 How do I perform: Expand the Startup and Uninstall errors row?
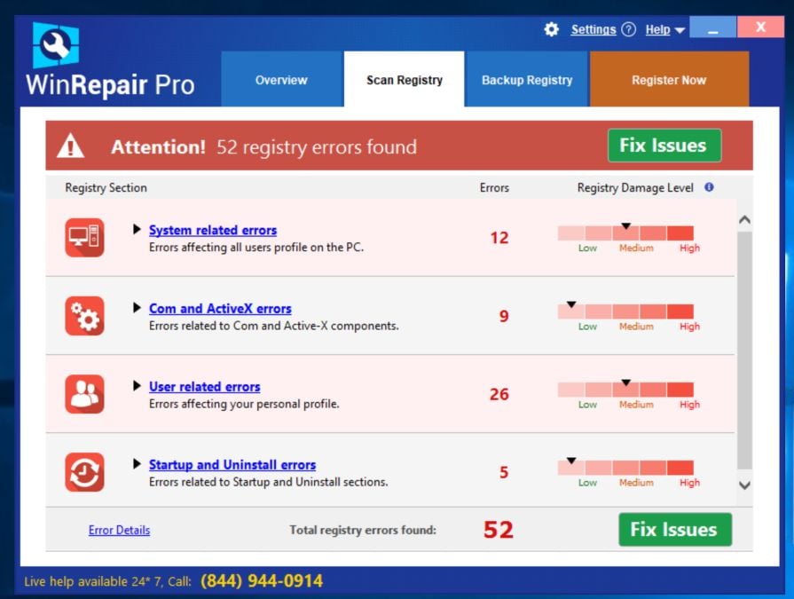pos(137,464)
